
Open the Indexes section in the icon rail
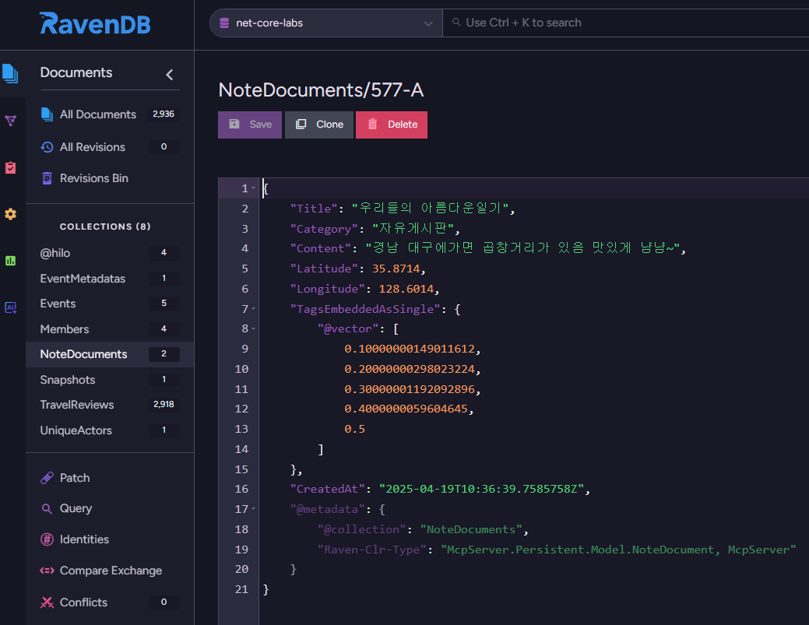click(10, 121)
